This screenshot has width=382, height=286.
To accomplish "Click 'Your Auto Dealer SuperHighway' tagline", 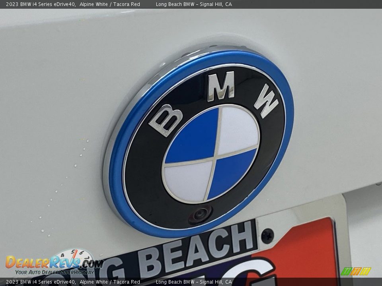I will tap(55, 272).
